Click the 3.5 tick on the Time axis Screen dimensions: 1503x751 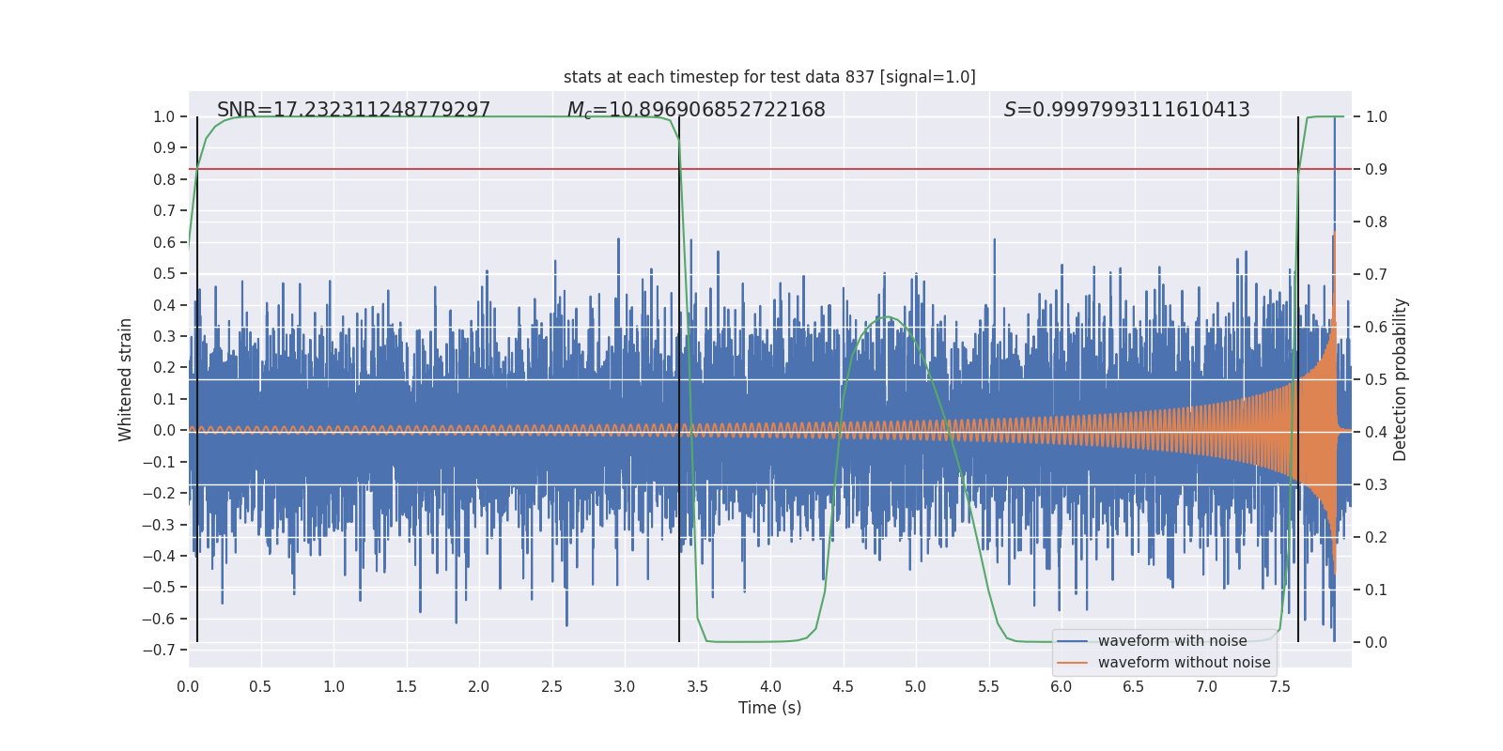[x=697, y=686]
